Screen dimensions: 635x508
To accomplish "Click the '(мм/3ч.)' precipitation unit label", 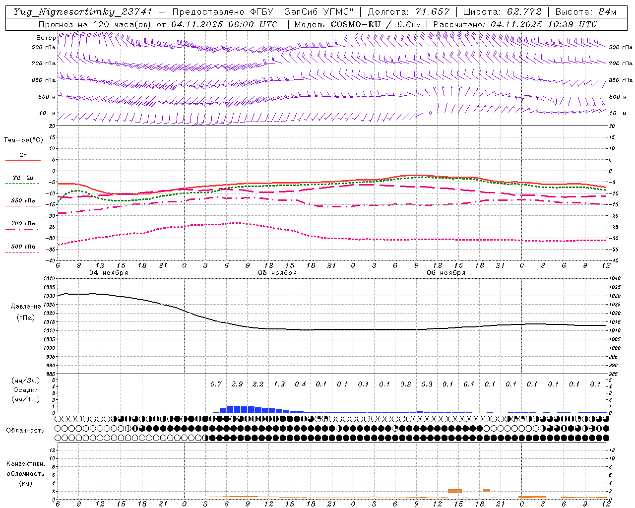I will (x=25, y=381).
